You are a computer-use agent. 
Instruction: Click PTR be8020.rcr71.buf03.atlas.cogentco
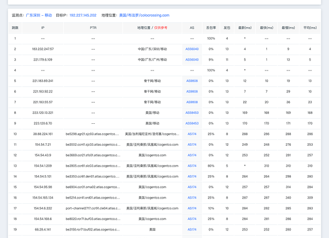(93, 219)
